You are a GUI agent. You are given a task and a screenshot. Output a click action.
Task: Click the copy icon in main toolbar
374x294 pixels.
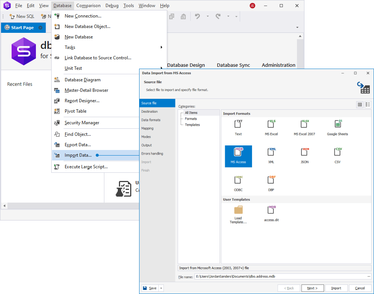(172, 16)
